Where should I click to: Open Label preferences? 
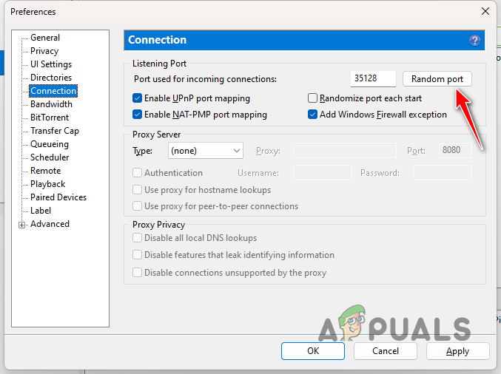click(x=41, y=211)
